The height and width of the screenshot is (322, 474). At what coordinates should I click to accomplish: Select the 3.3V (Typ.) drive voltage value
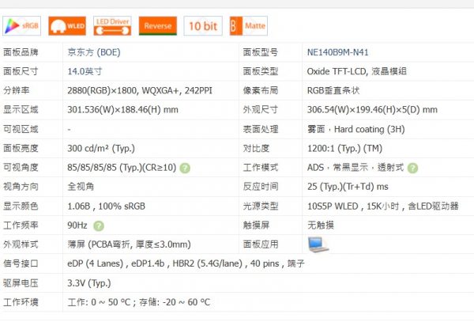coord(89,282)
